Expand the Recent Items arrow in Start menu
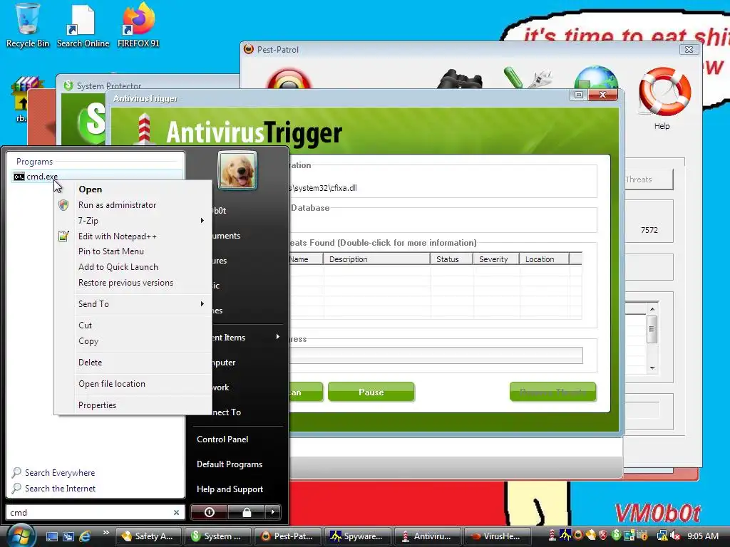Screen dimensions: 730x547 click(x=277, y=336)
